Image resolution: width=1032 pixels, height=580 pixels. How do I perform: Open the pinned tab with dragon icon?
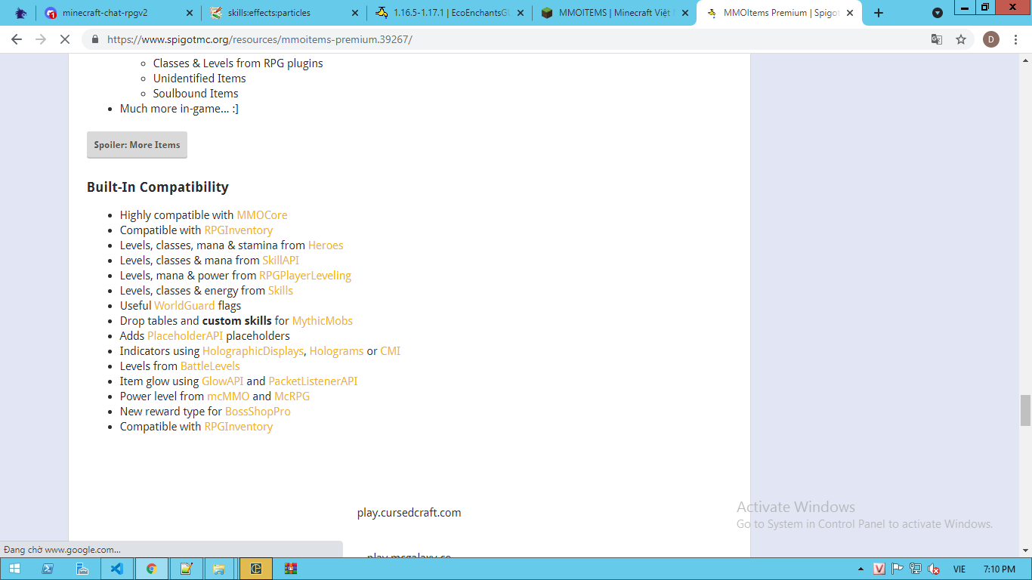coord(20,13)
